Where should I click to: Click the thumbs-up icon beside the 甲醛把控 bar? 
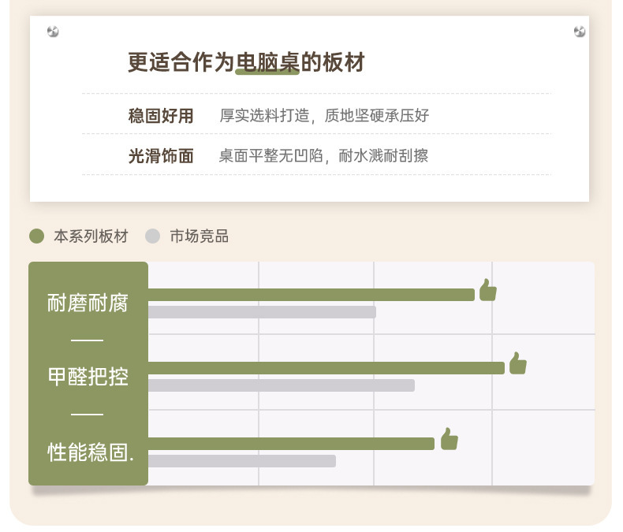pyautogui.click(x=517, y=363)
